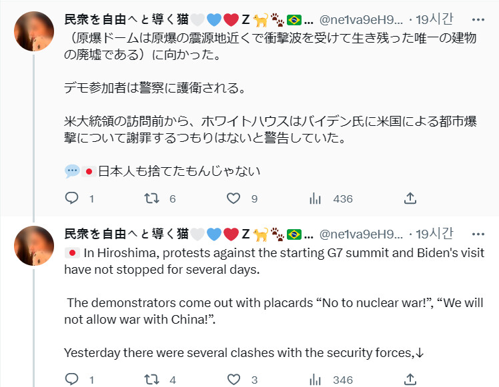This screenshot has height=387, width=499.
Task: Like the English G7 summit tweet
Action: pos(233,380)
